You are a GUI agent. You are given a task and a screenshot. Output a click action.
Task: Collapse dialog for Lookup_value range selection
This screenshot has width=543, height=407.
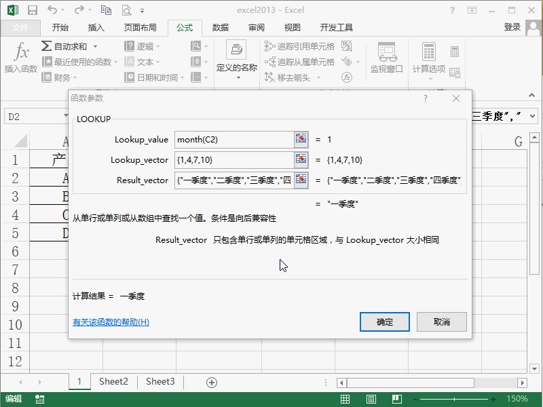(x=301, y=139)
